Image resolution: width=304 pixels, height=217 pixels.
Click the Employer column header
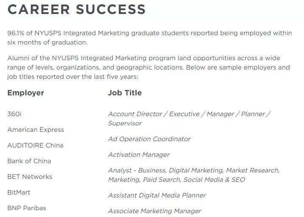(x=26, y=93)
